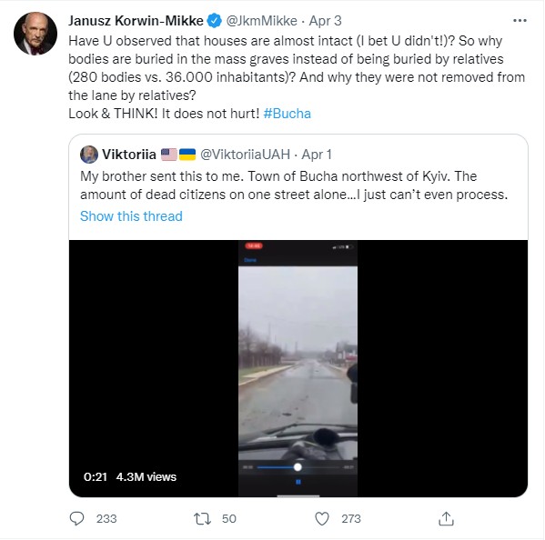Click the blue verified badge icon
545x540 pixels.
pos(215,21)
